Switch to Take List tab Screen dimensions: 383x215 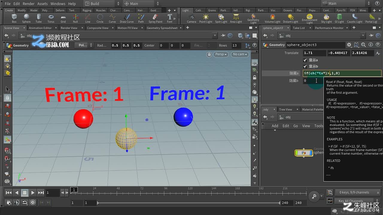tap(299, 28)
